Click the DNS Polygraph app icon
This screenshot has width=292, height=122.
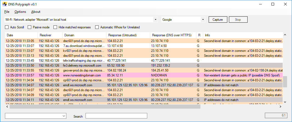(5, 4)
